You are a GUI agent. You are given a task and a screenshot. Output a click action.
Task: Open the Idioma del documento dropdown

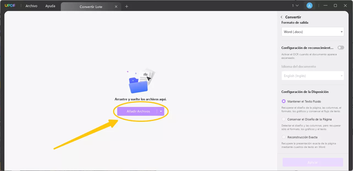coord(313,76)
